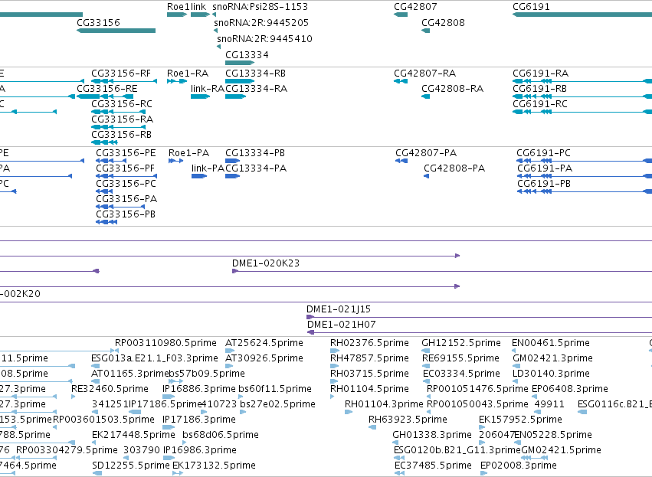
Task: Open the SD12255.5prime EST label
Action: point(131,466)
